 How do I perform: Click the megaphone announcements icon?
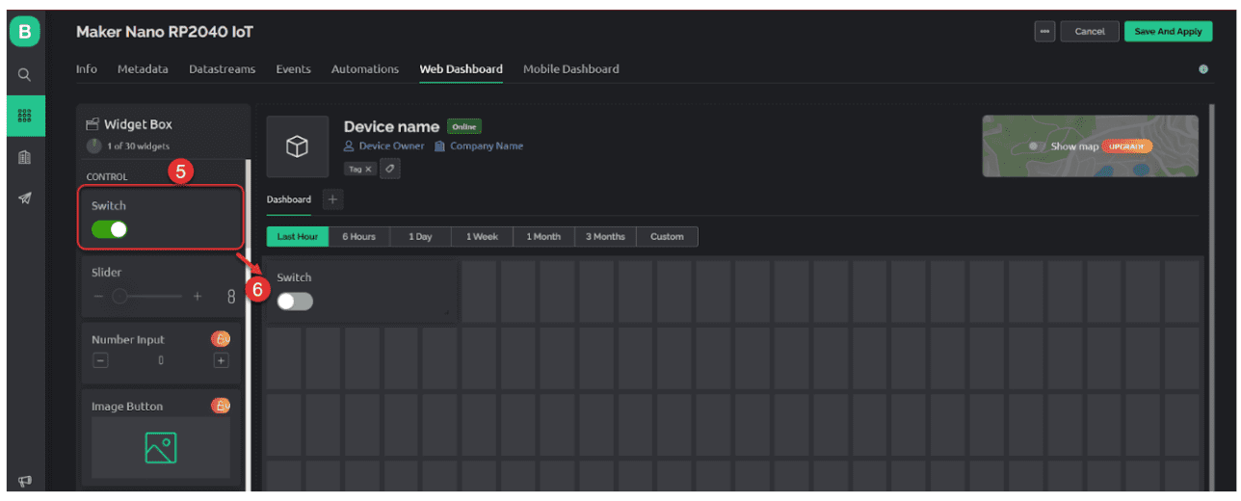click(24, 482)
